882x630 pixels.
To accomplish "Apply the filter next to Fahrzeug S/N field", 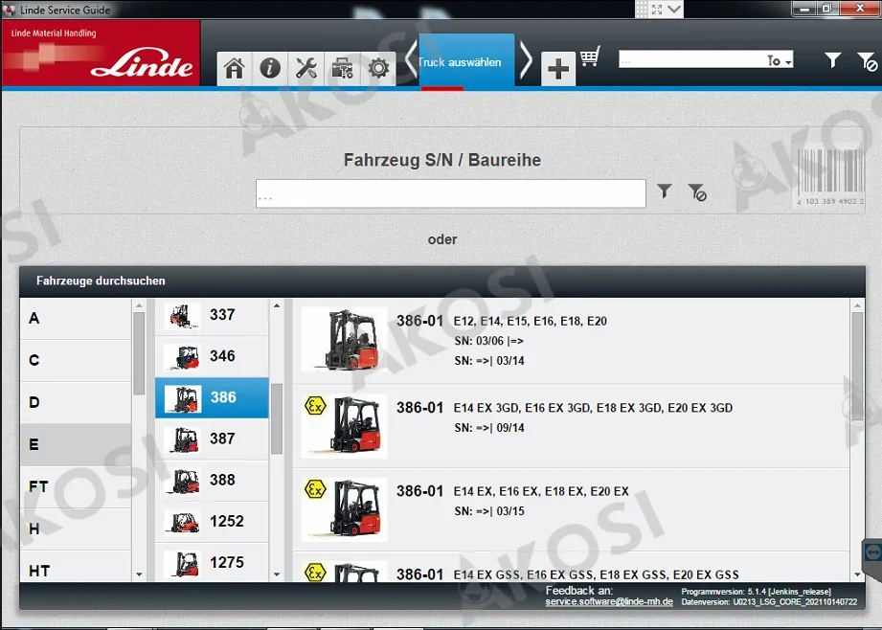I will [665, 191].
